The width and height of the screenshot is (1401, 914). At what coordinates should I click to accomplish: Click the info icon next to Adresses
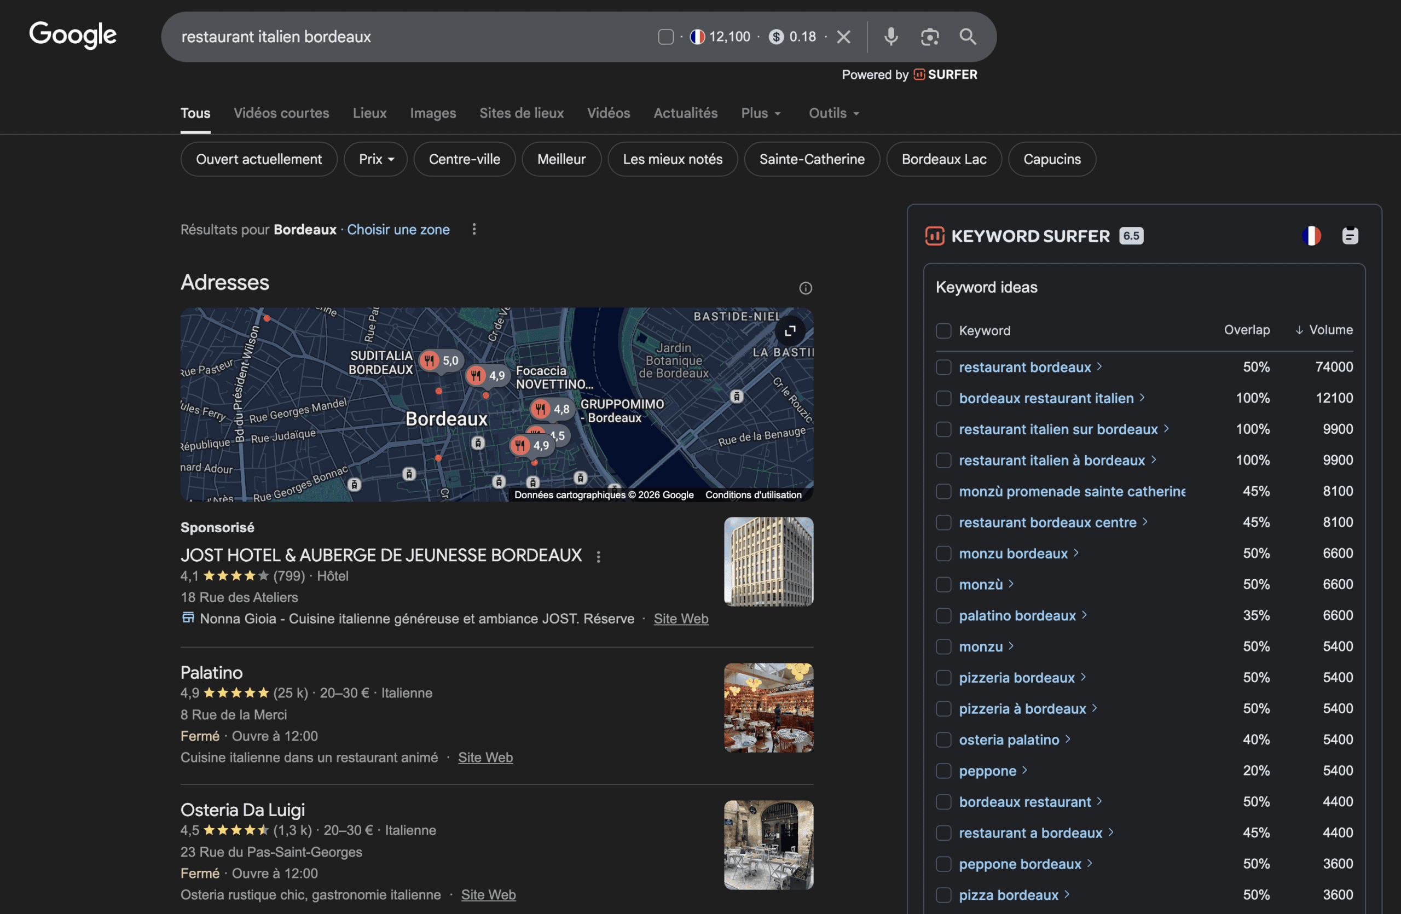point(805,288)
